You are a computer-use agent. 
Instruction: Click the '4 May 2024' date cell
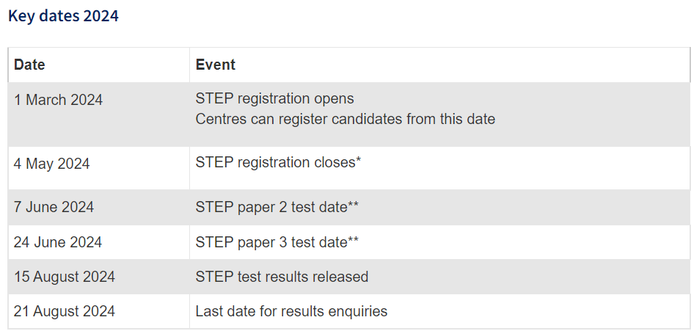(x=52, y=164)
